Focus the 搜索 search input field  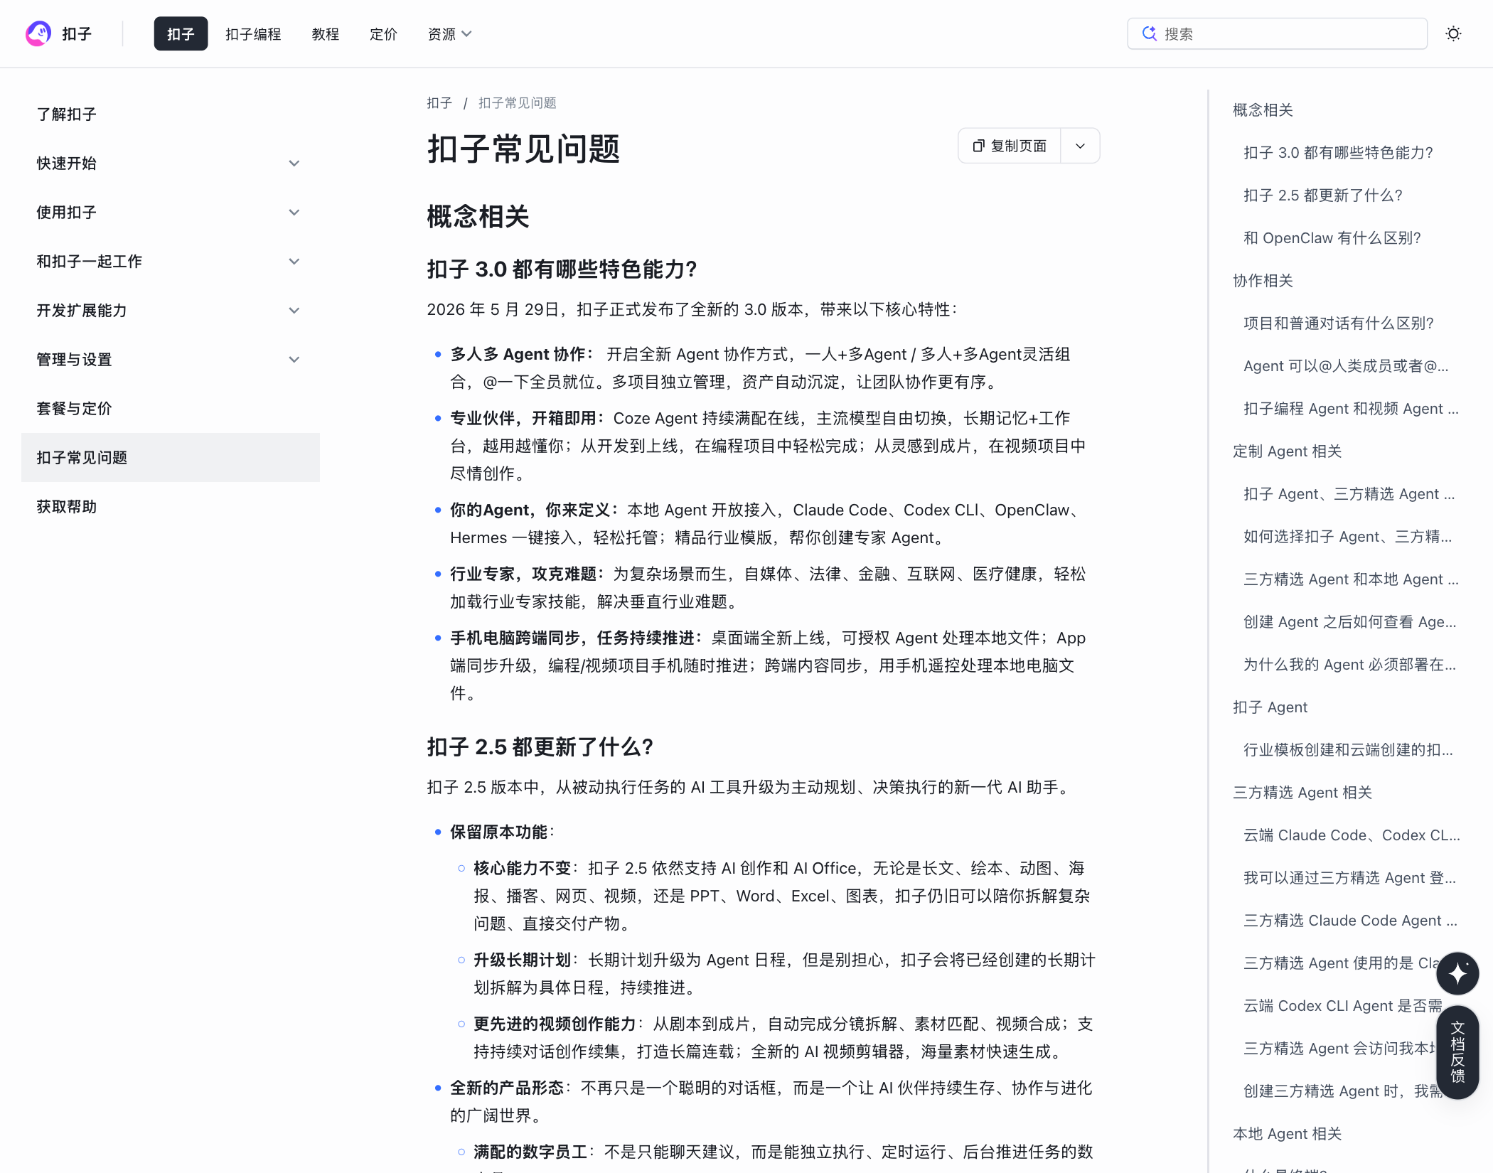click(1277, 33)
